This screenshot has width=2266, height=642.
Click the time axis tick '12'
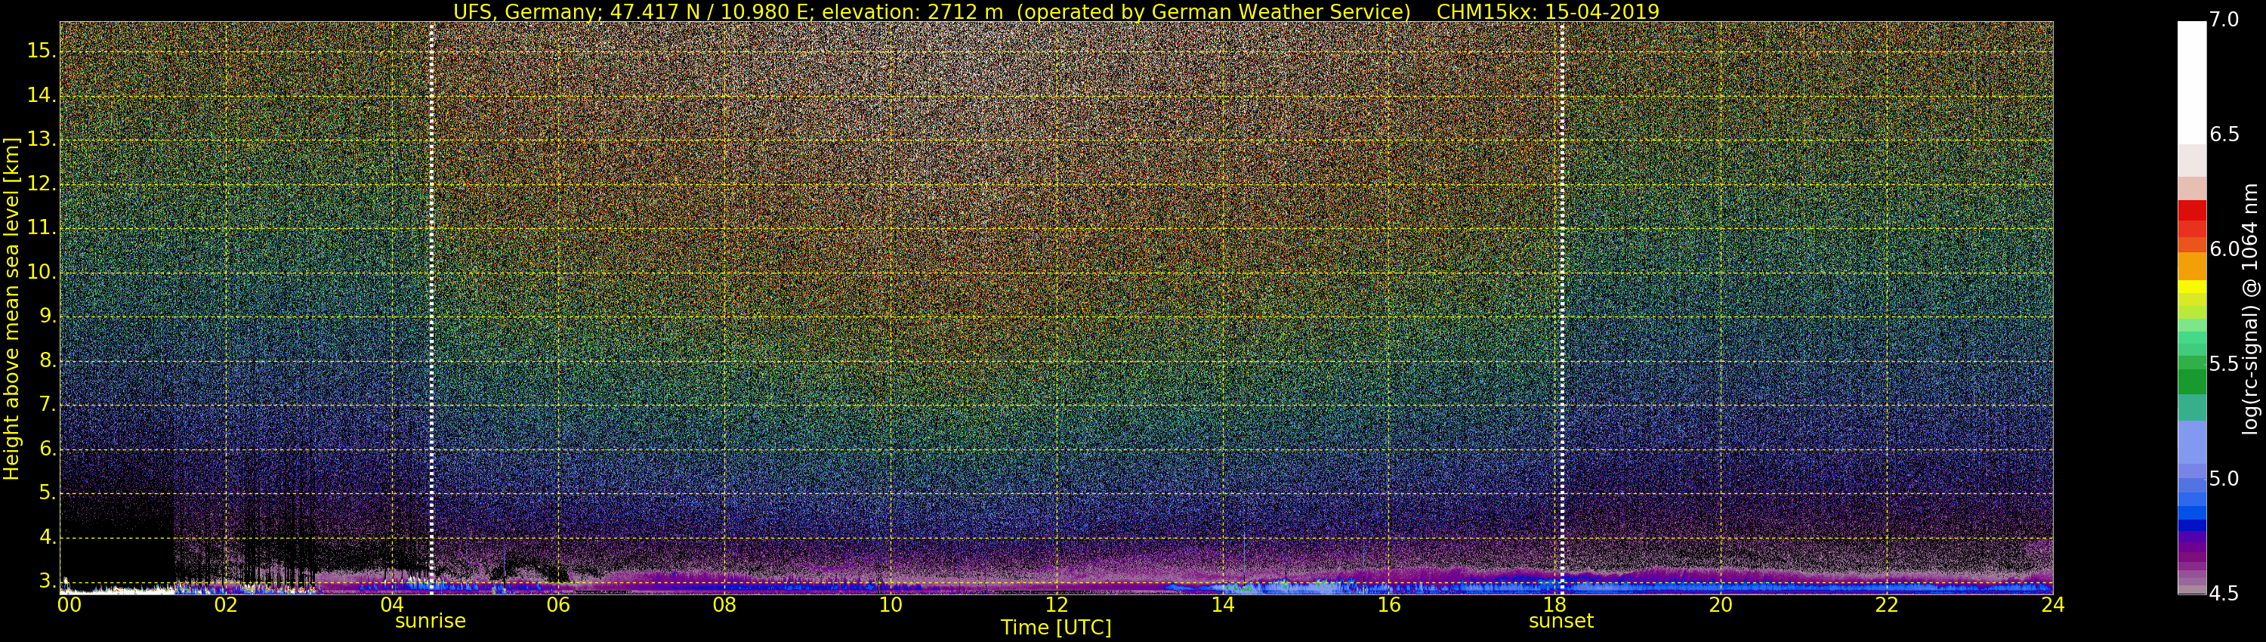click(x=1057, y=605)
